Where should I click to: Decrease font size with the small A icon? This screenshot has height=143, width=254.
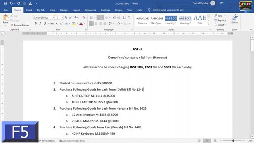(71, 17)
